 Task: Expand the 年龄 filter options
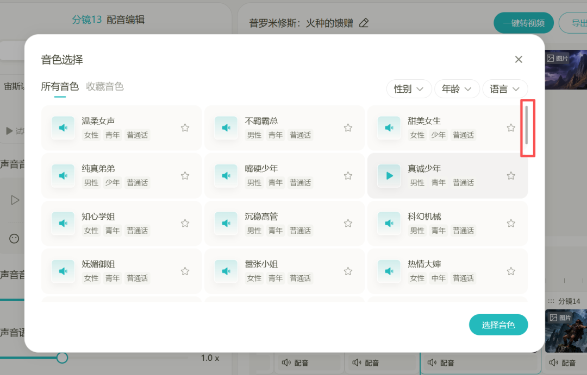point(457,88)
